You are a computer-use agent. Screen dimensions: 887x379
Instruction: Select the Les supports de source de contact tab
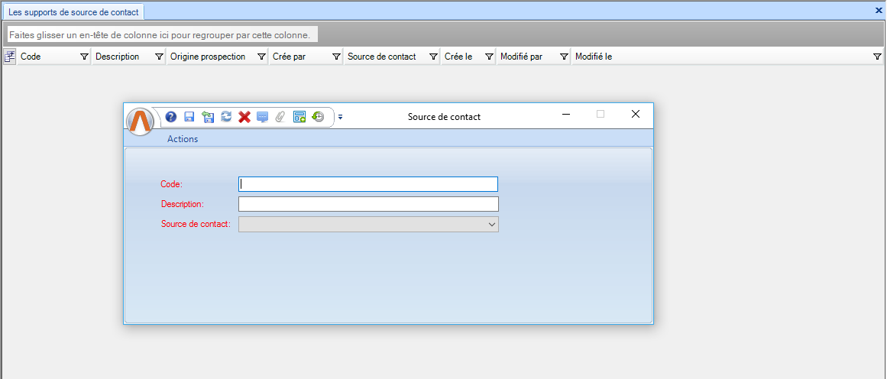pos(73,13)
